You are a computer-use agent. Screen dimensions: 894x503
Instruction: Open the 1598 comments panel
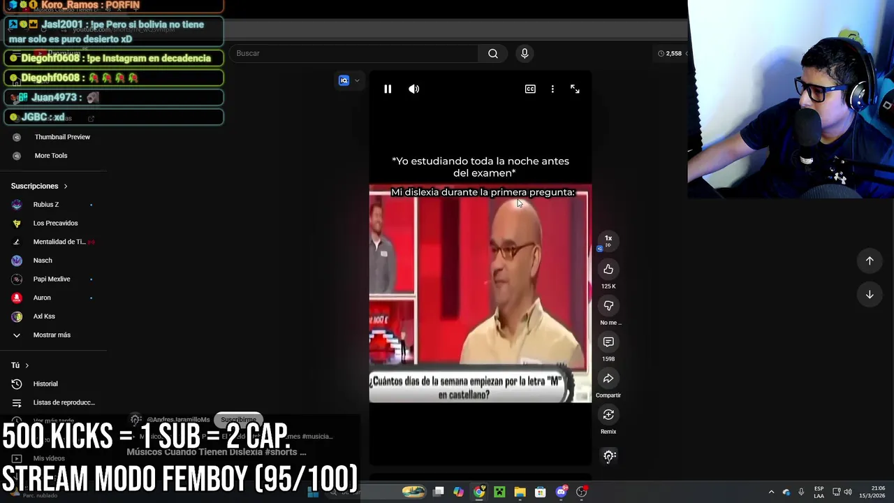(x=608, y=342)
